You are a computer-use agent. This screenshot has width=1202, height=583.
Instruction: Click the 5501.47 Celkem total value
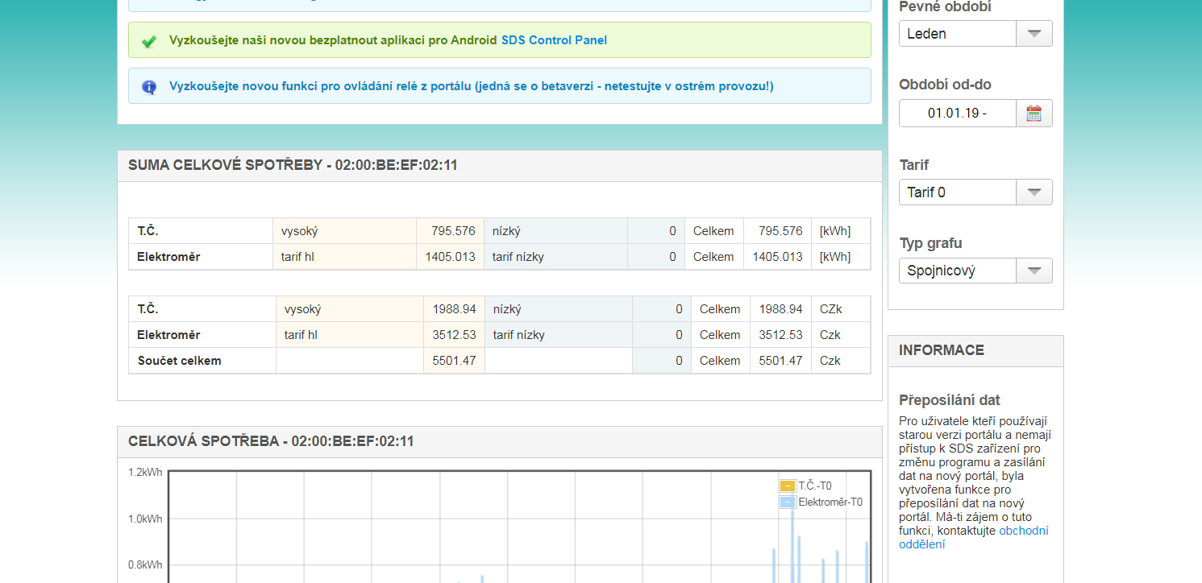coord(780,361)
